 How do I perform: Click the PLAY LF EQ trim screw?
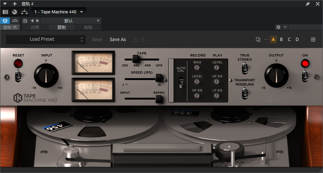216,96
